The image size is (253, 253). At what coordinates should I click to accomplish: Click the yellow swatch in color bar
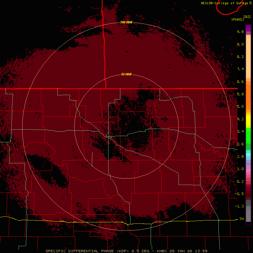point(248,120)
